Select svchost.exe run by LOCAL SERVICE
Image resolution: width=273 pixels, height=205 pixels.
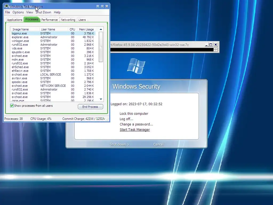coord(53,74)
